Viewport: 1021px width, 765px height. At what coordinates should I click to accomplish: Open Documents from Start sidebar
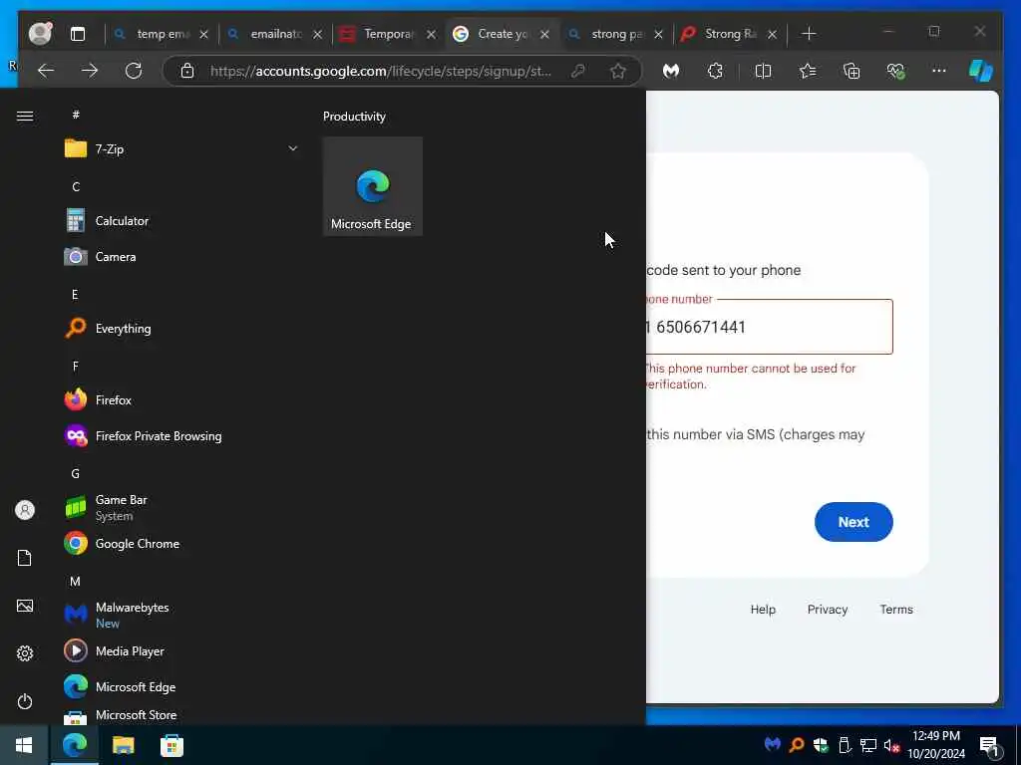point(25,558)
